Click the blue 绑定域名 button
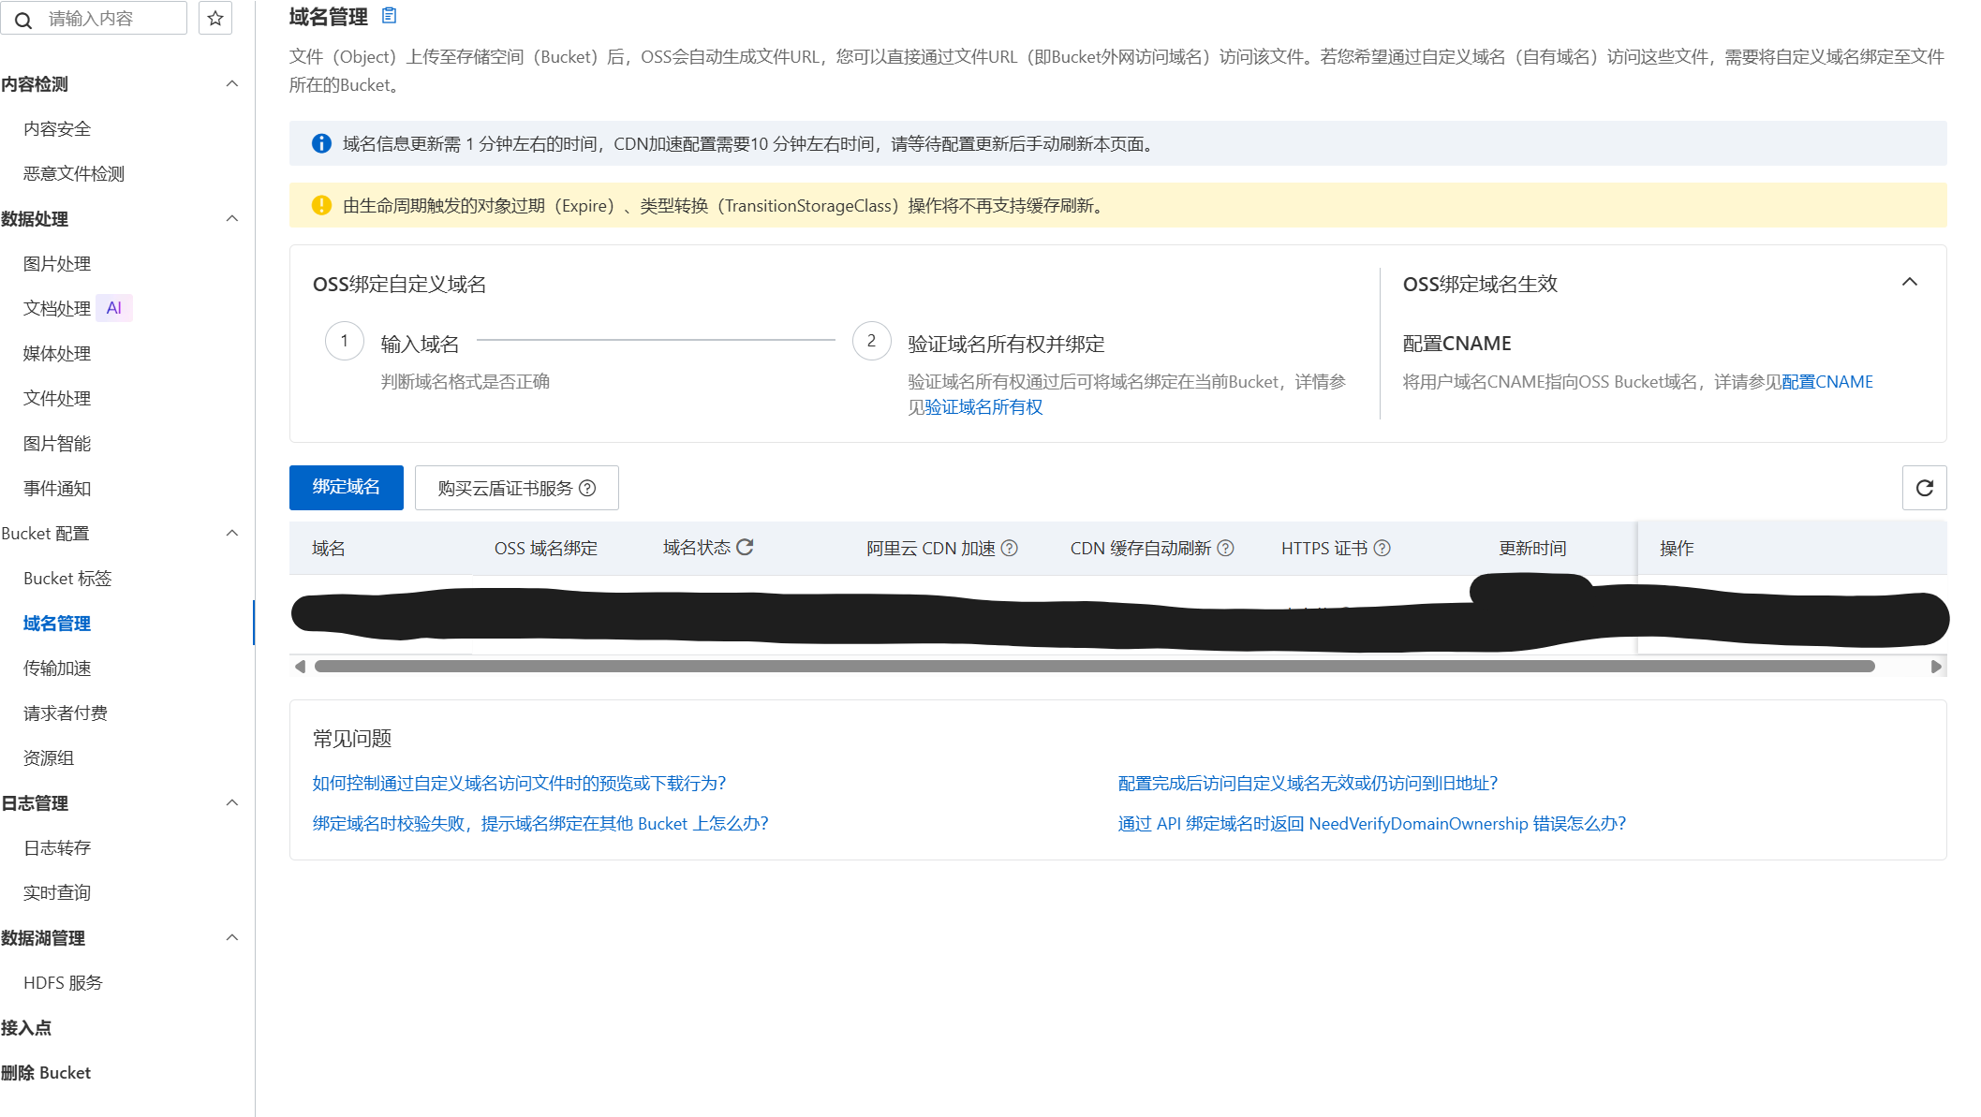Image resolution: width=1981 pixels, height=1117 pixels. tap(346, 487)
